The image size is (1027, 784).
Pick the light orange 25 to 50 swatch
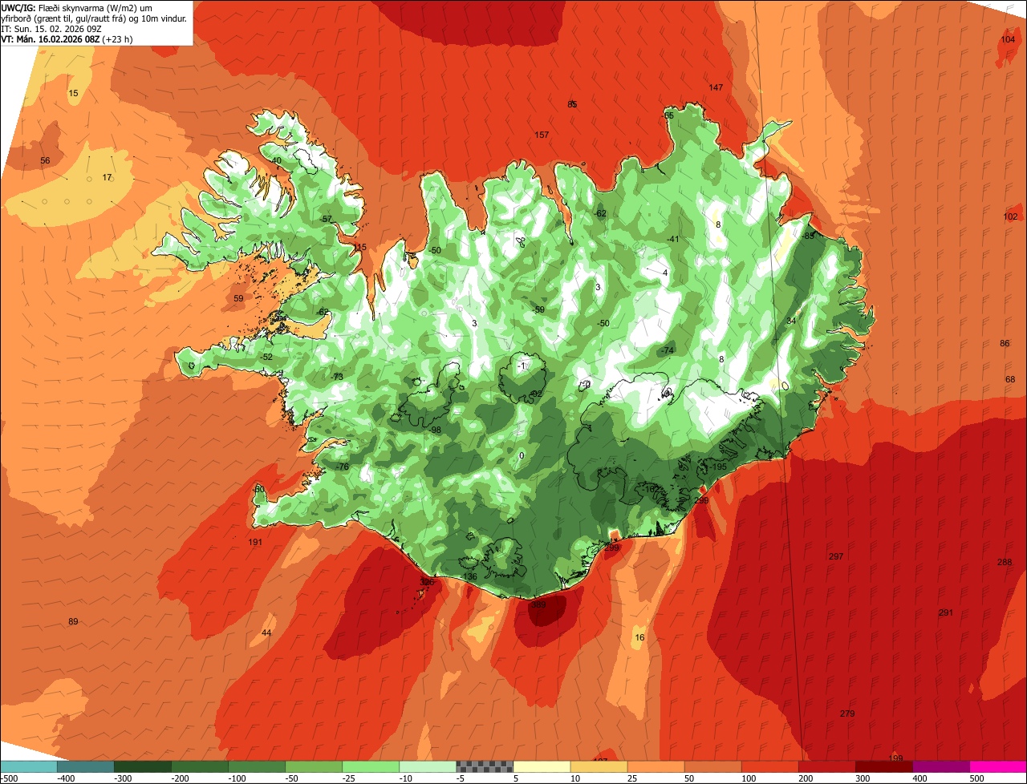tap(656, 766)
